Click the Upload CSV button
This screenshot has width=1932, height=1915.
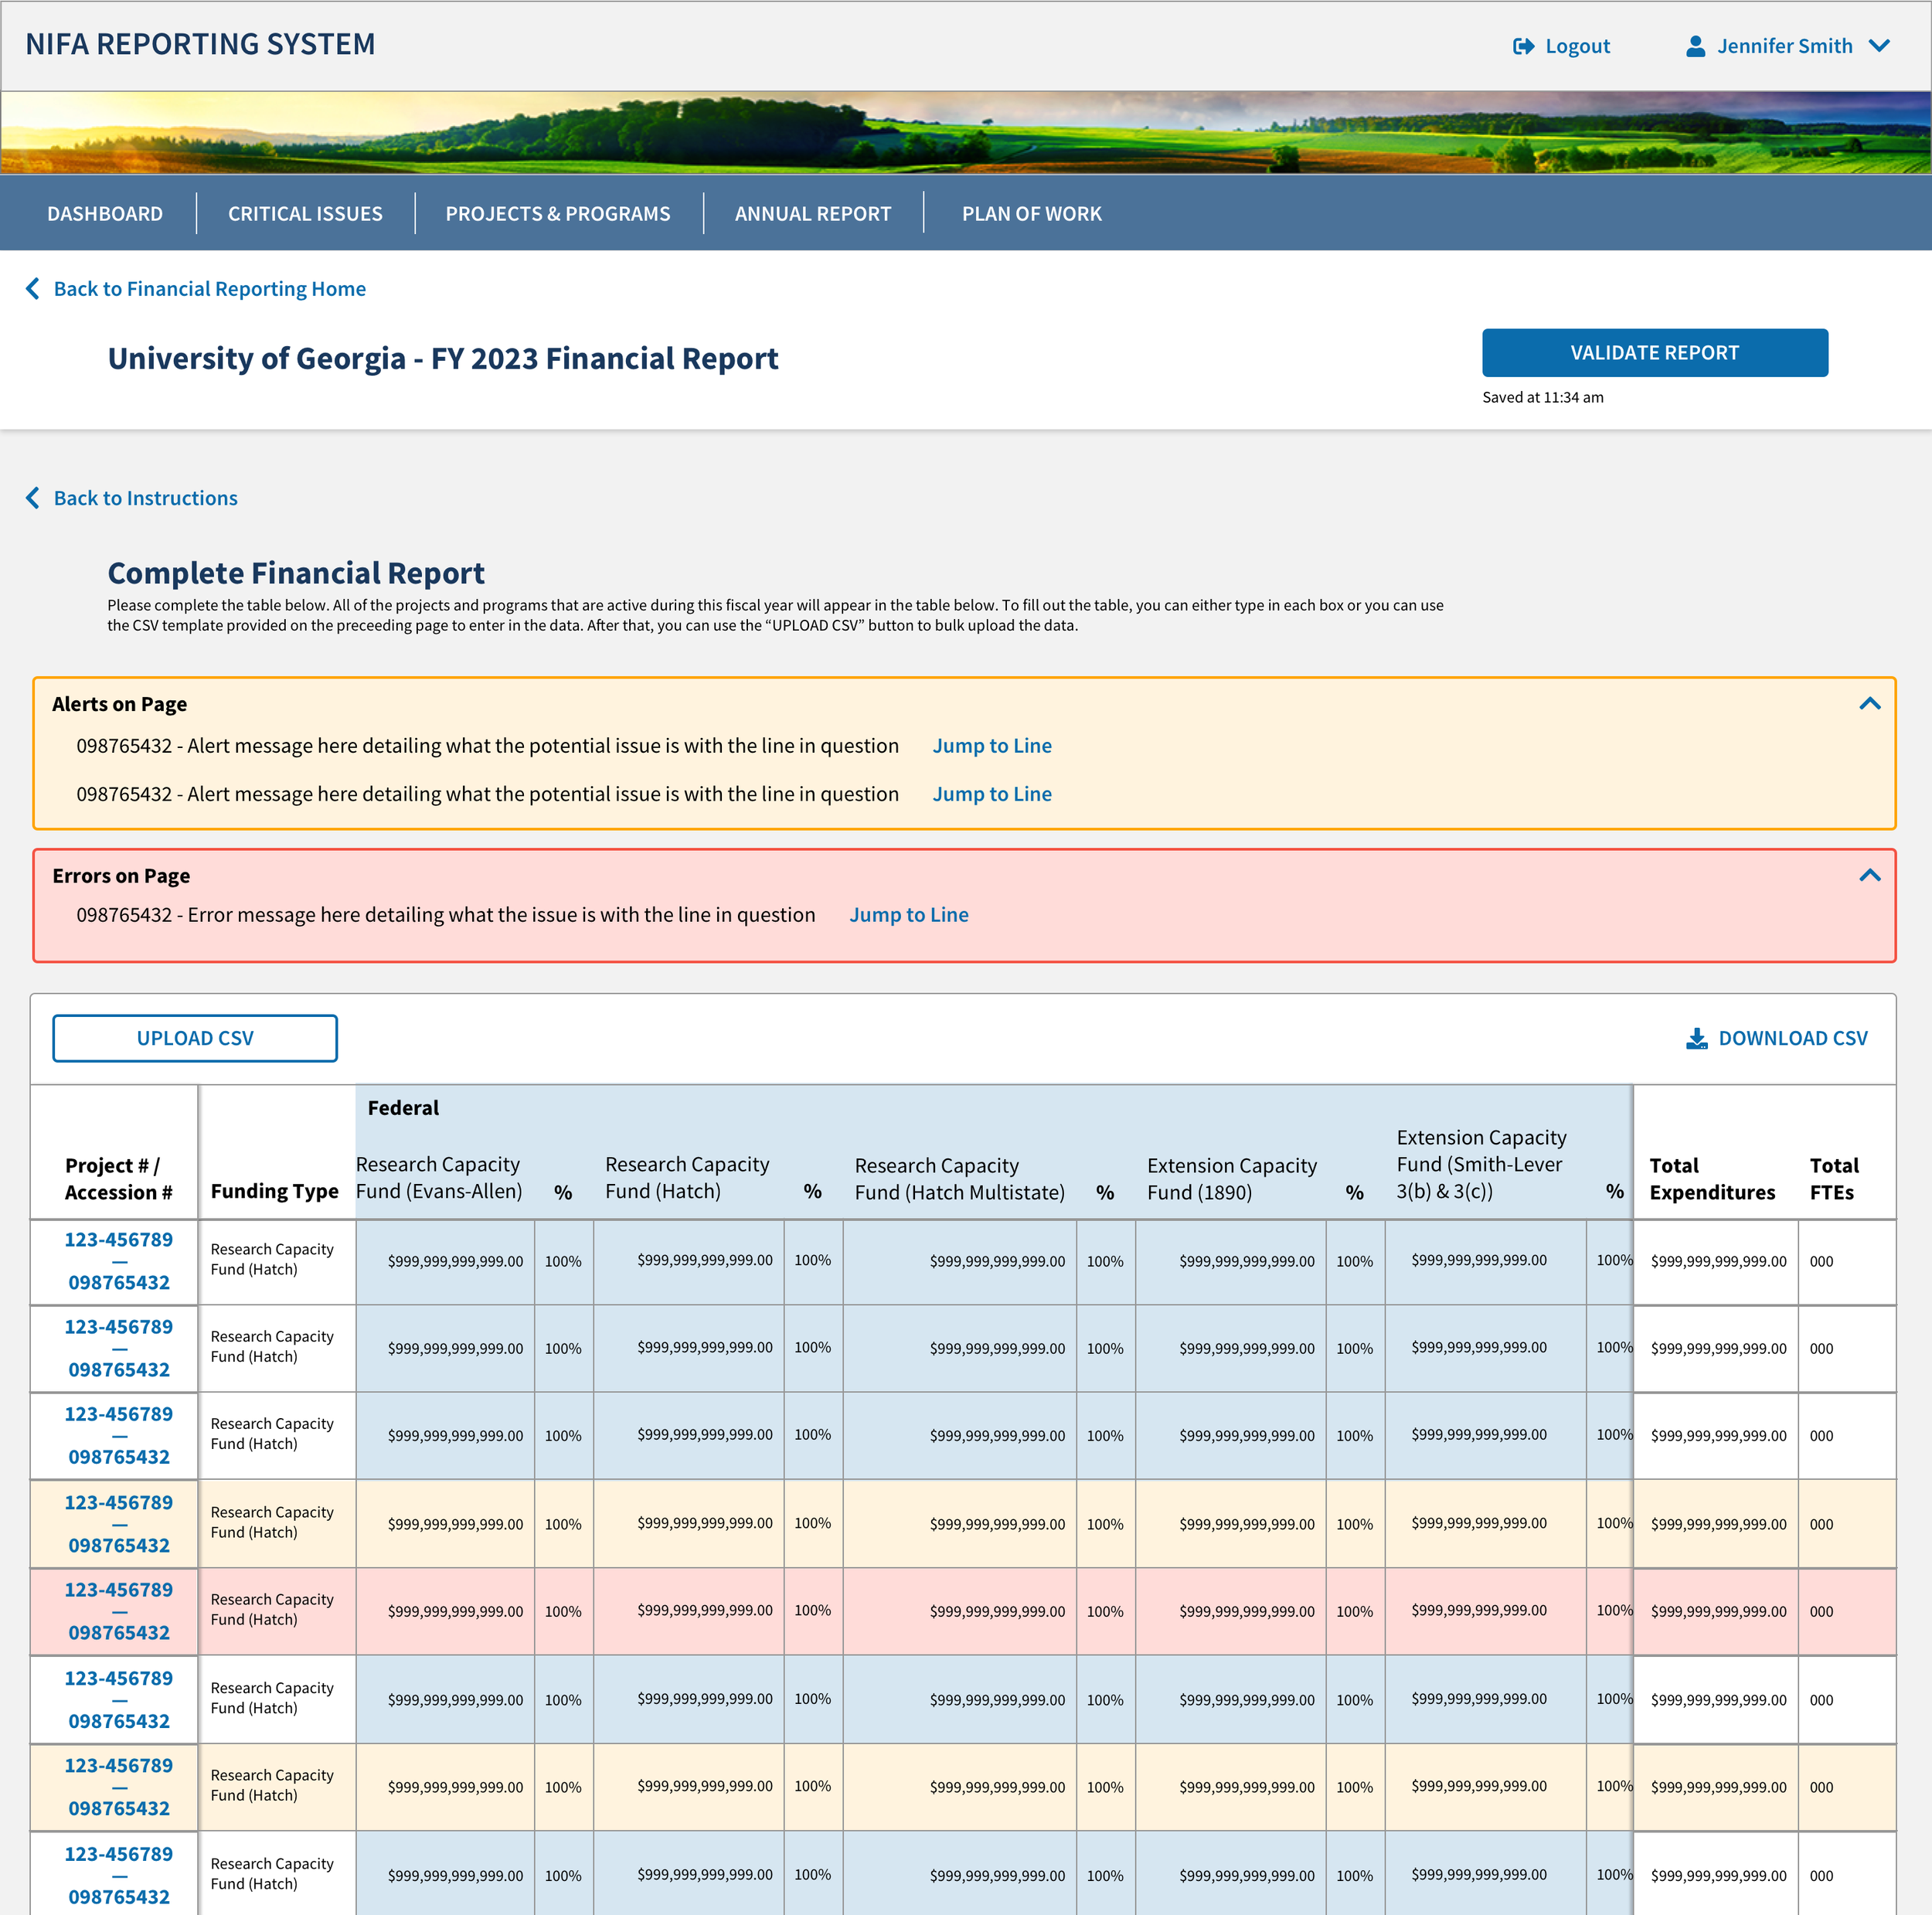(x=195, y=1038)
